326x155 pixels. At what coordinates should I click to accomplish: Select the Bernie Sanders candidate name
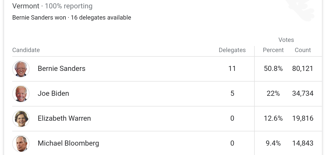coord(61,68)
